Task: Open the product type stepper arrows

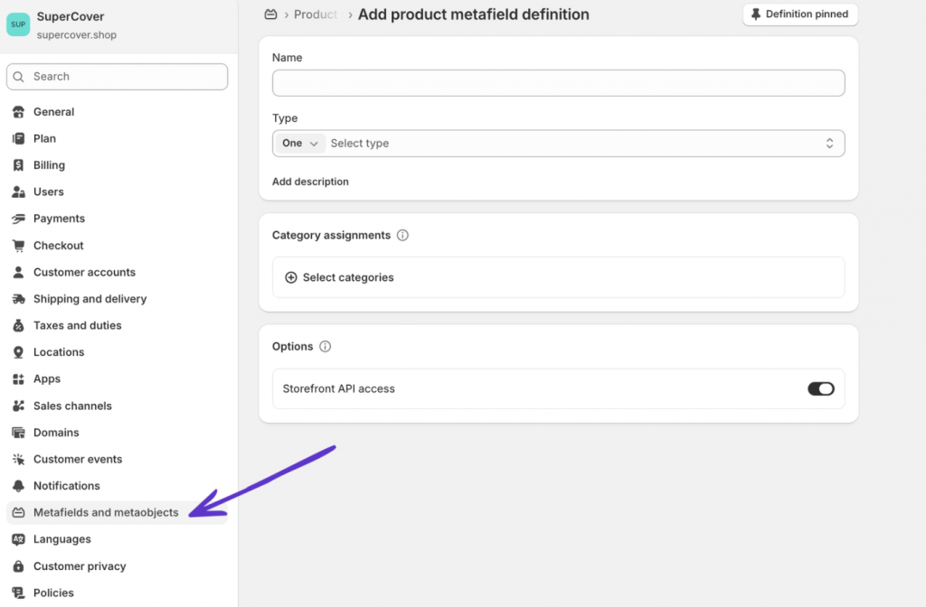Action: click(x=829, y=143)
